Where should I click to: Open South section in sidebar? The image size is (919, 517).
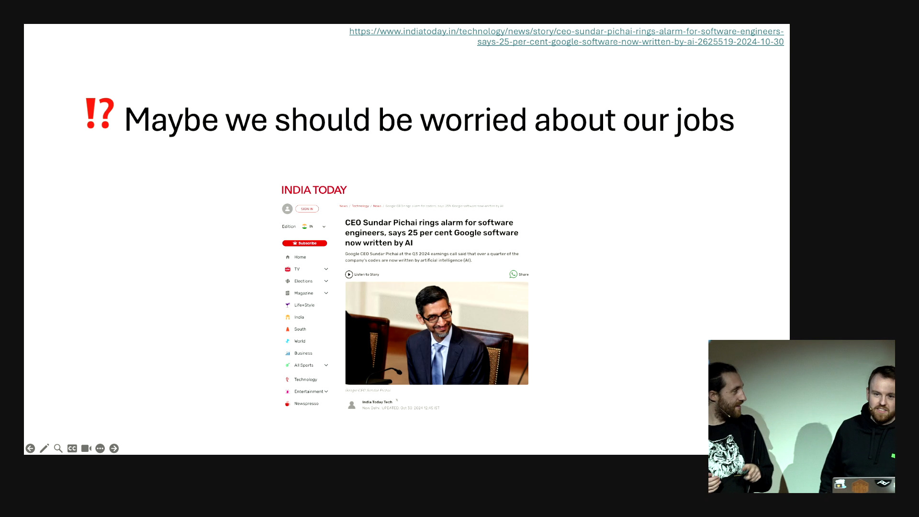pos(300,329)
